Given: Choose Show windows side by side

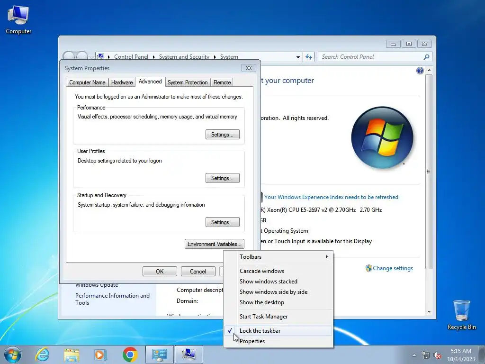Looking at the screenshot, I should coord(278,292).
